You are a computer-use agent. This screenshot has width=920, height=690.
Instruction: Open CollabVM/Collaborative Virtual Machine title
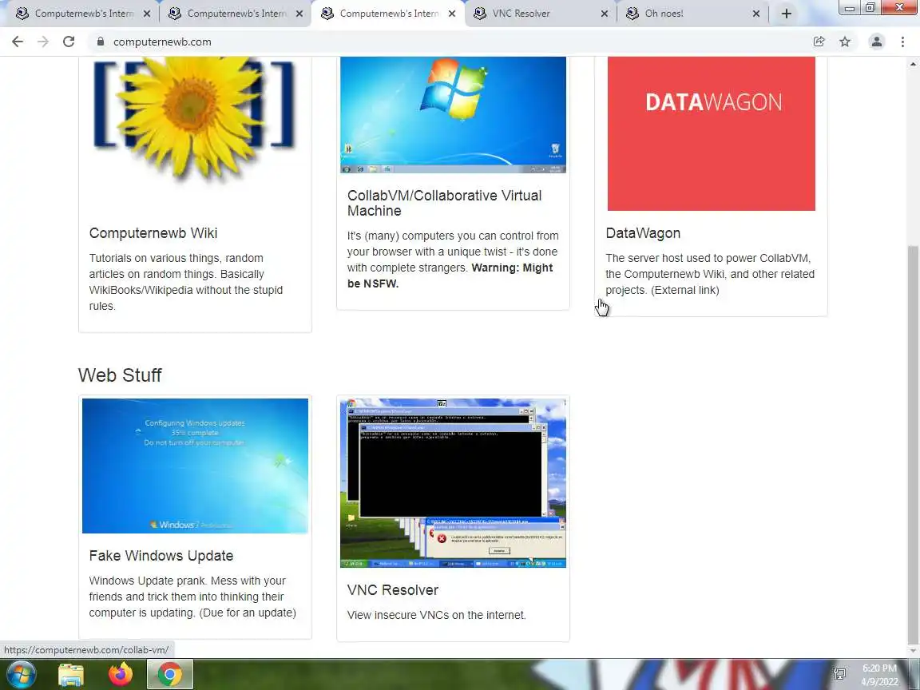[444, 203]
